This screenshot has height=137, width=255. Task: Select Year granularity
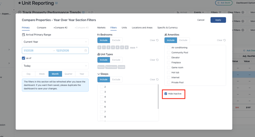[x=82, y=74]
